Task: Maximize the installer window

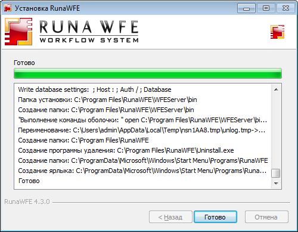Action: coord(266,8)
